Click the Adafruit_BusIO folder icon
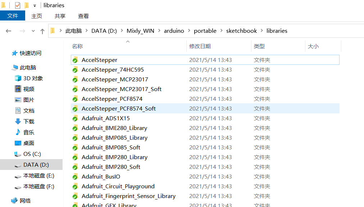The height and width of the screenshot is (207, 364). pos(75,177)
